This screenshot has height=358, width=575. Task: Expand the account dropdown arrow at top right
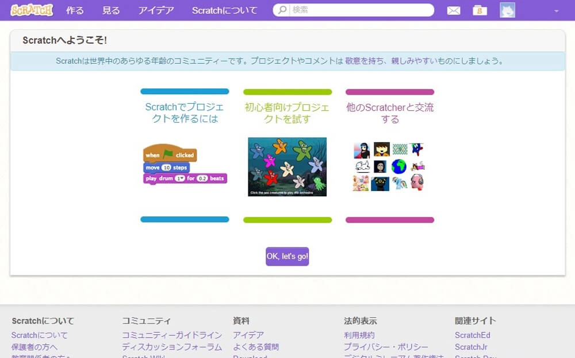556,11
